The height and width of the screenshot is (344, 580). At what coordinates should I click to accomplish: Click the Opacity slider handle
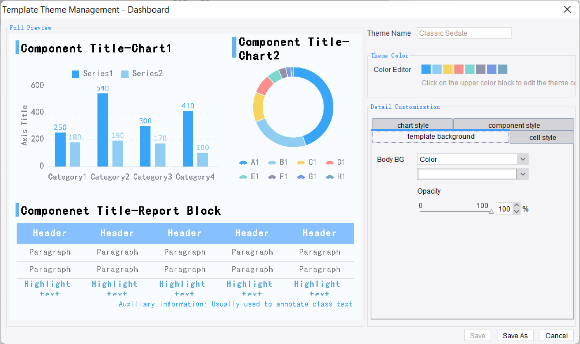pos(491,211)
